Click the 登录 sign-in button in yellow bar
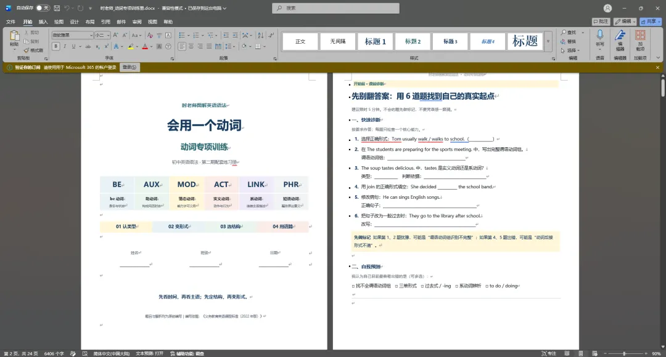This screenshot has height=357, width=666. coord(129,67)
